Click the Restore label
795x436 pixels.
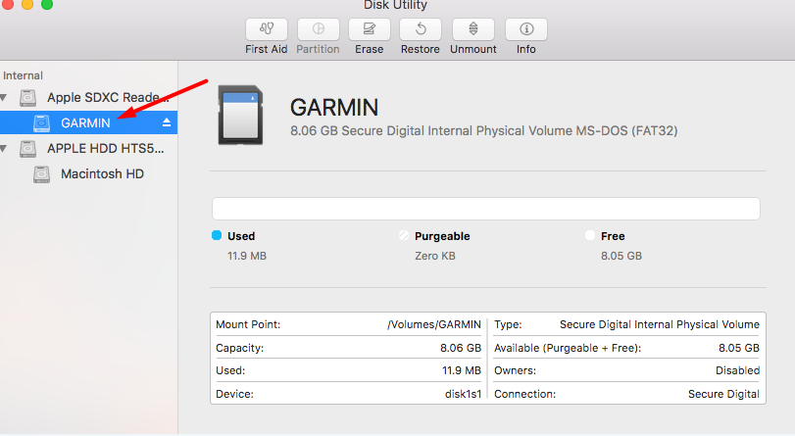pos(421,49)
